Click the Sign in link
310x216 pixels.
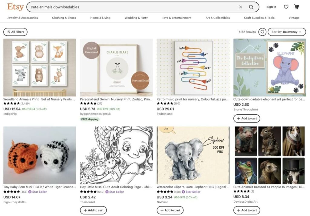271,7
